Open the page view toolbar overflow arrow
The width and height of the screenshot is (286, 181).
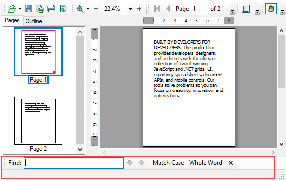[x=257, y=12]
